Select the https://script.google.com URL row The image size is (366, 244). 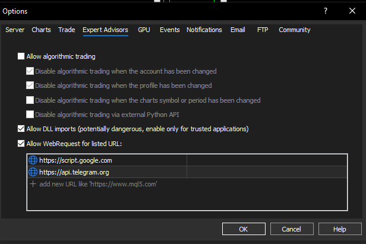coord(187,160)
